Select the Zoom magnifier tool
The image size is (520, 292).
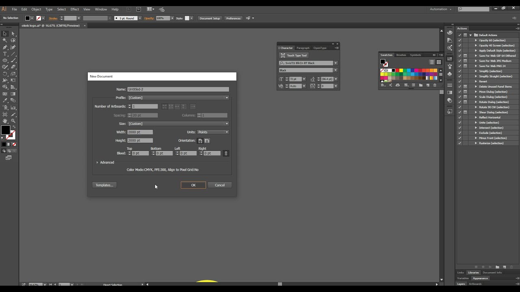(13, 121)
